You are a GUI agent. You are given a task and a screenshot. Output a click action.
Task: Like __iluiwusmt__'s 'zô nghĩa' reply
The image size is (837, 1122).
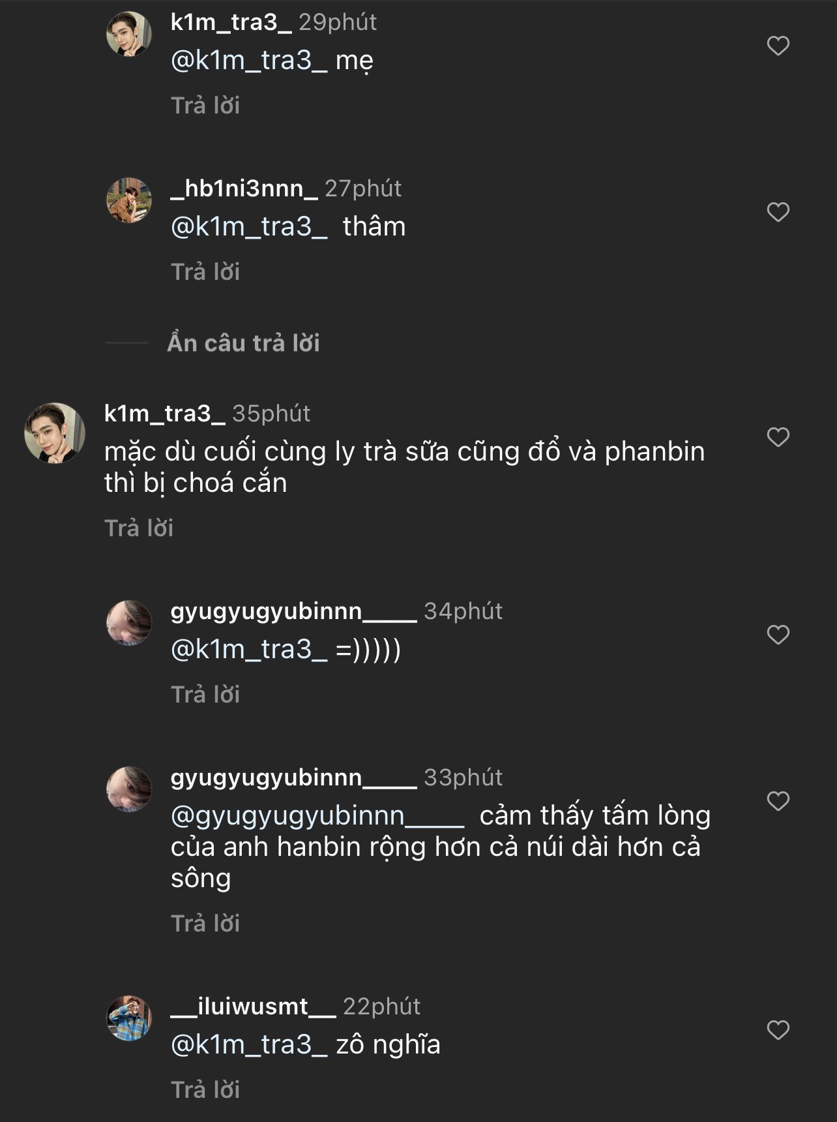tap(778, 1030)
